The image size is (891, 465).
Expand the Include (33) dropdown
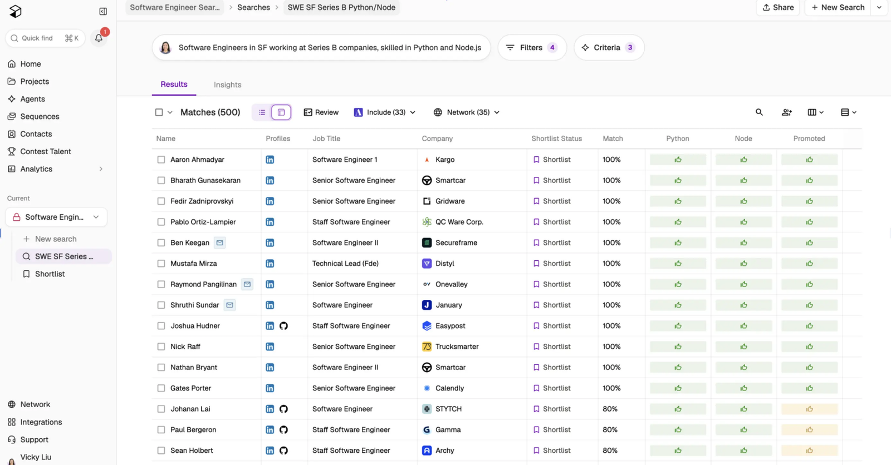click(x=385, y=112)
